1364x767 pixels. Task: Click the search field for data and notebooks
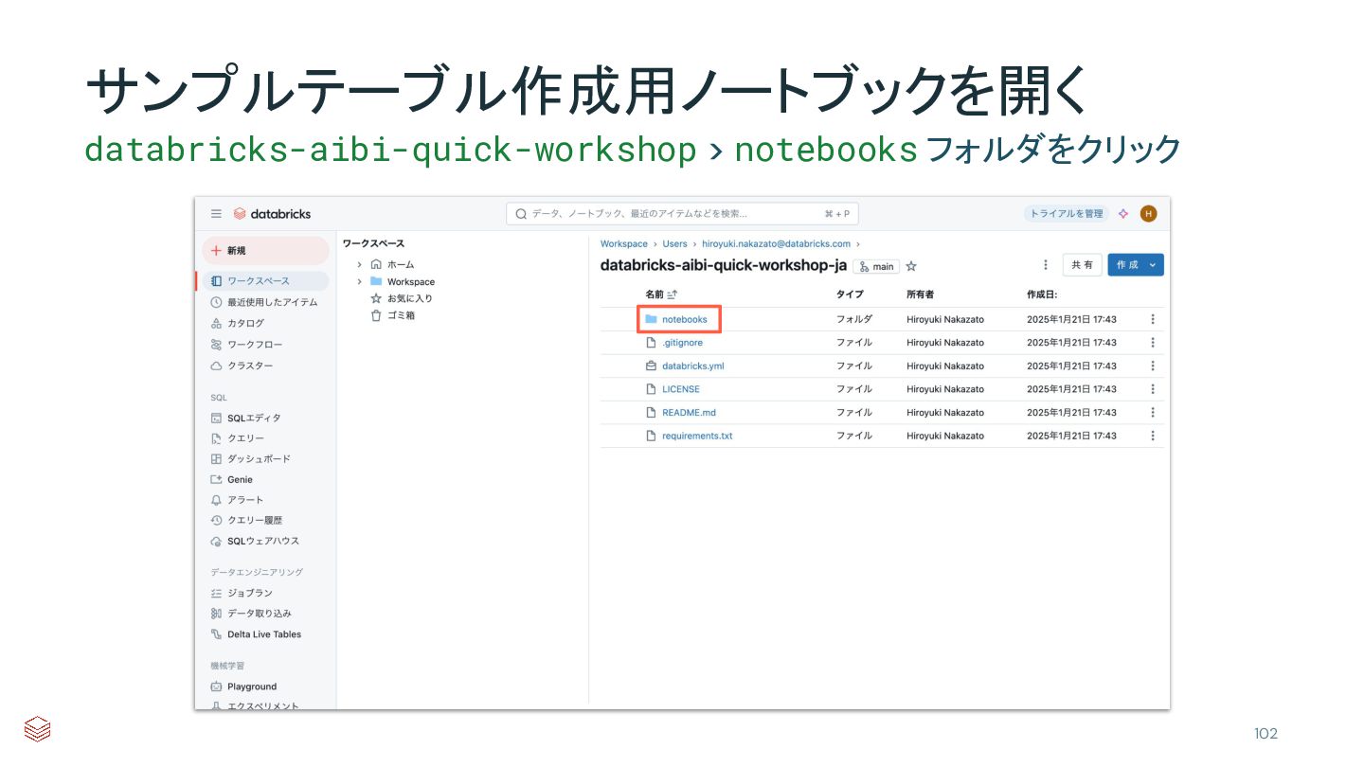click(682, 214)
